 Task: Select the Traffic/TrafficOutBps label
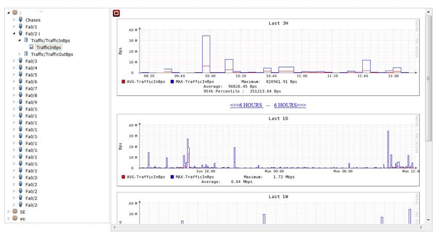52,54
